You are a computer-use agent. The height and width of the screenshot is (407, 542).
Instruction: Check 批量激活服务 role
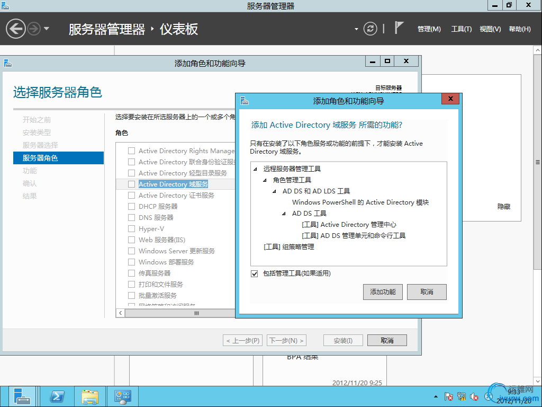[x=131, y=296]
